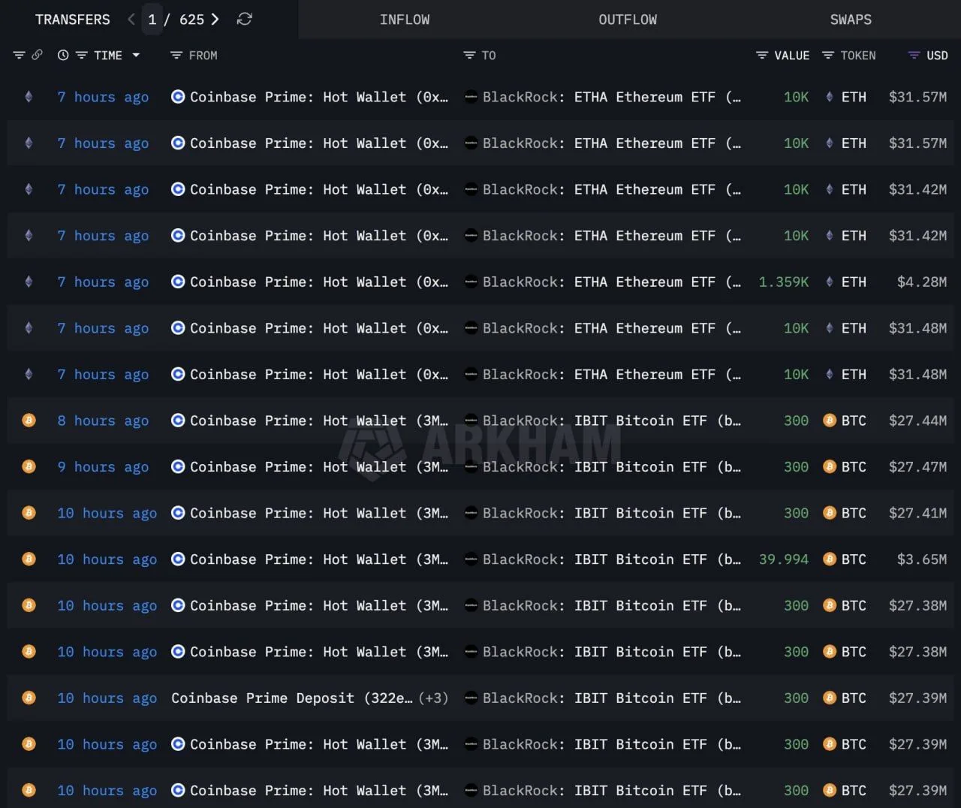Open the SWAPS tab
This screenshot has width=961, height=808.
(851, 20)
